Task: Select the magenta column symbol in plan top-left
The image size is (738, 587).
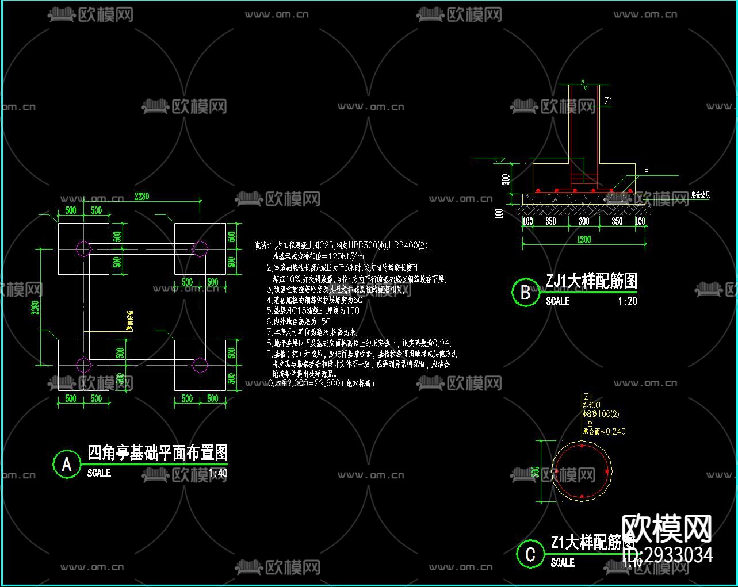Action: [82, 248]
